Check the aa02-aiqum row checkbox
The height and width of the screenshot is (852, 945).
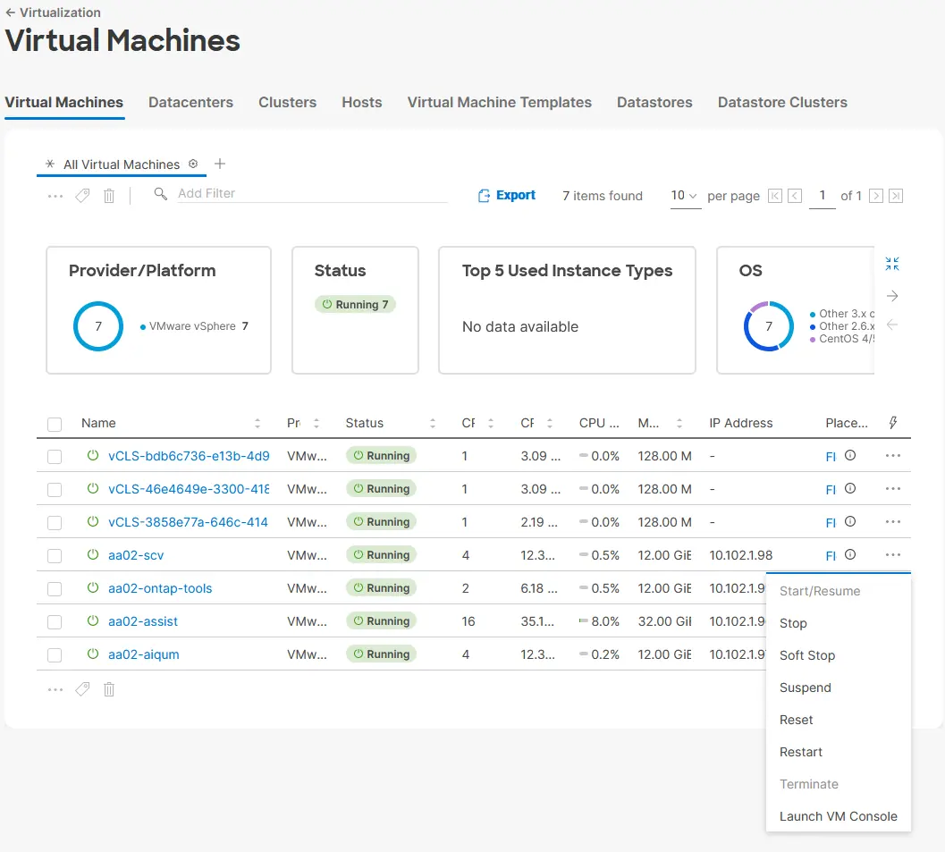click(55, 655)
